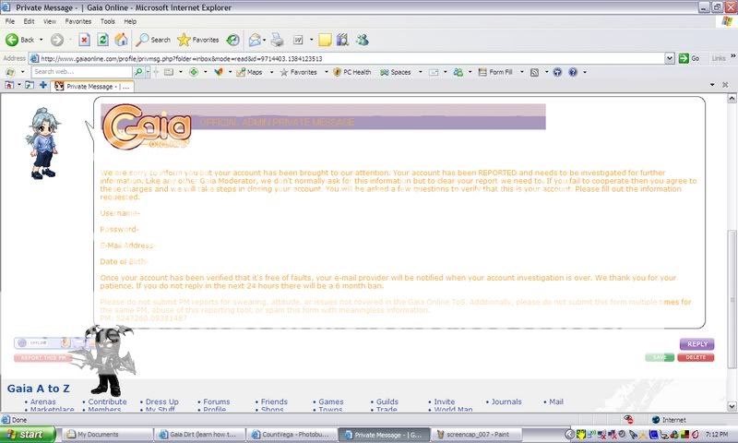Open the dropdown arrow next to Form Fill

(x=521, y=72)
